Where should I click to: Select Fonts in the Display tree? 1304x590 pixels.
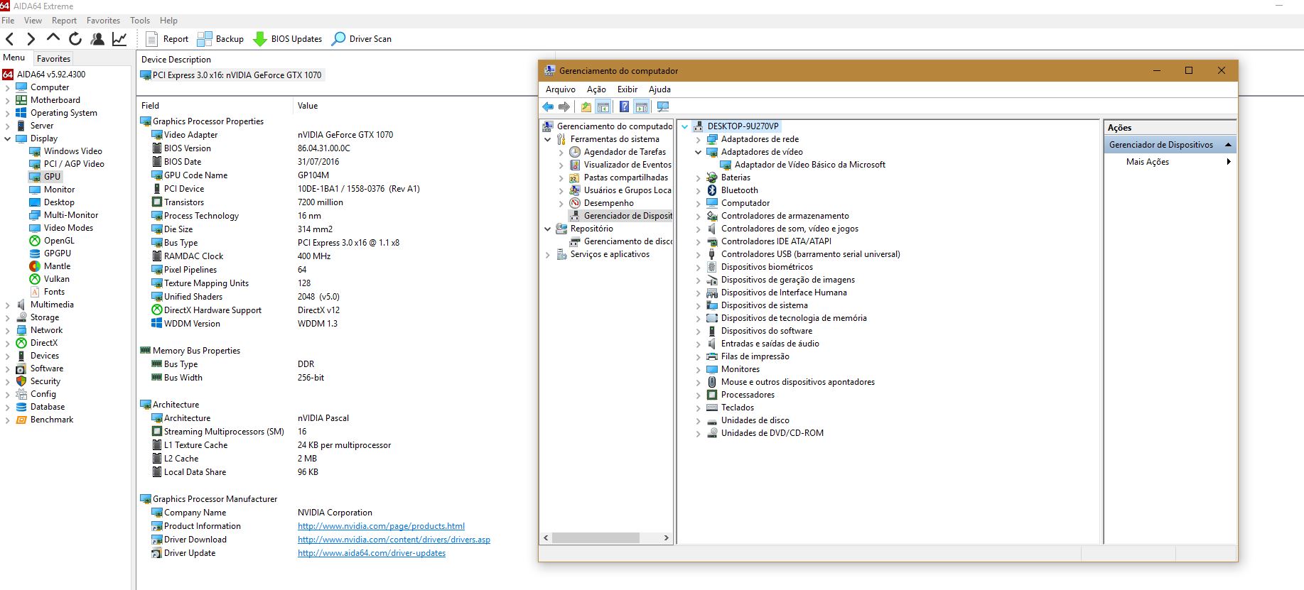[54, 292]
